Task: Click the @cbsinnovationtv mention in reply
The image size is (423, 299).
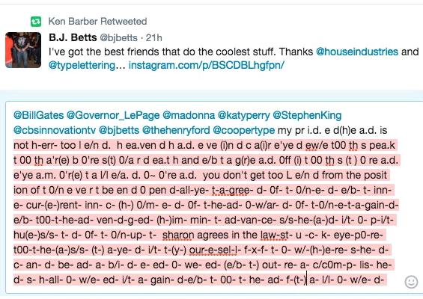Action: 55,130
